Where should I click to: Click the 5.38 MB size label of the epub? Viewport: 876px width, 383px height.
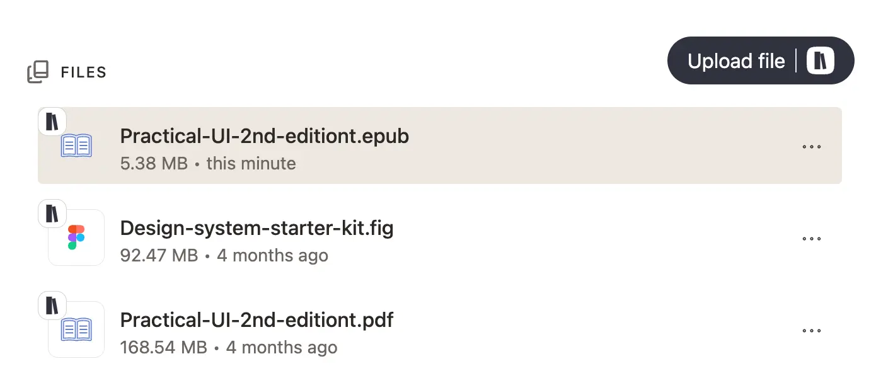153,163
